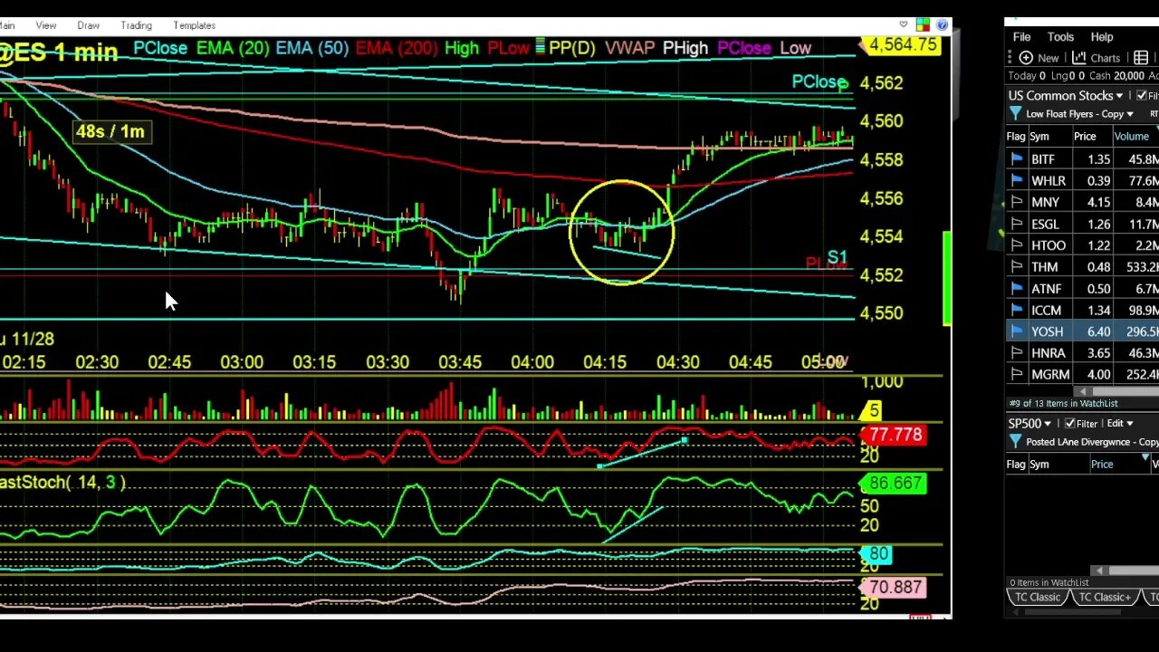Click the PP(D) indicator bars icon

pyautogui.click(x=541, y=47)
